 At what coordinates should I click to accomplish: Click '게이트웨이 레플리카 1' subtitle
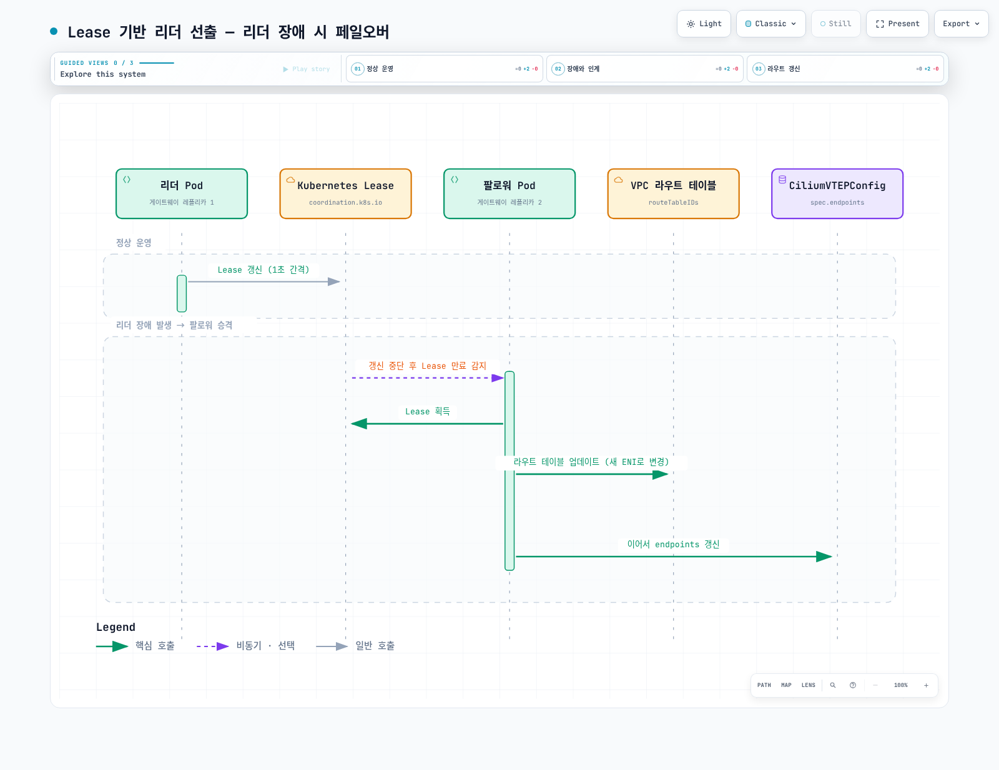click(182, 203)
